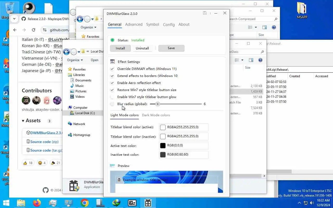
Task: Click the gift icon in example window title
Action: [x=119, y=180]
